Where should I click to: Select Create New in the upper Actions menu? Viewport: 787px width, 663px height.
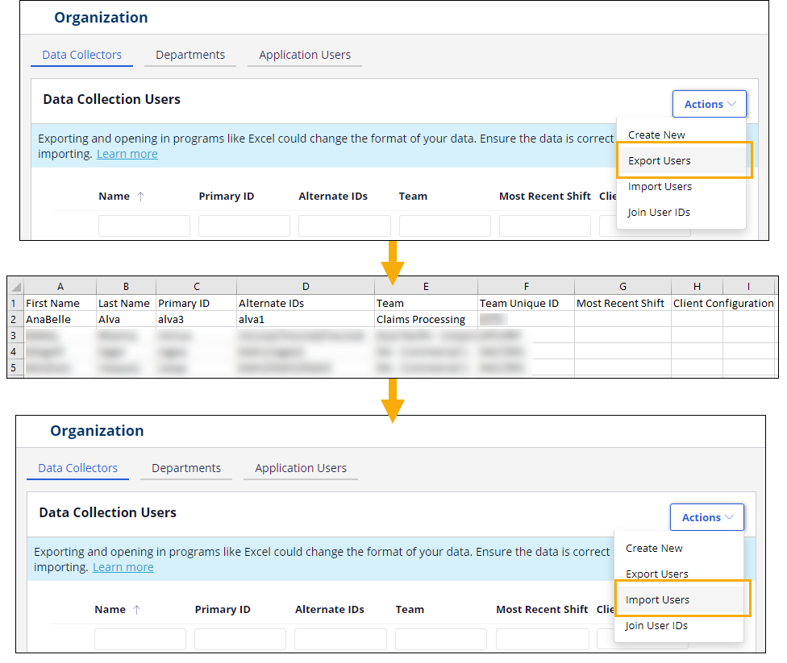pyautogui.click(x=656, y=135)
